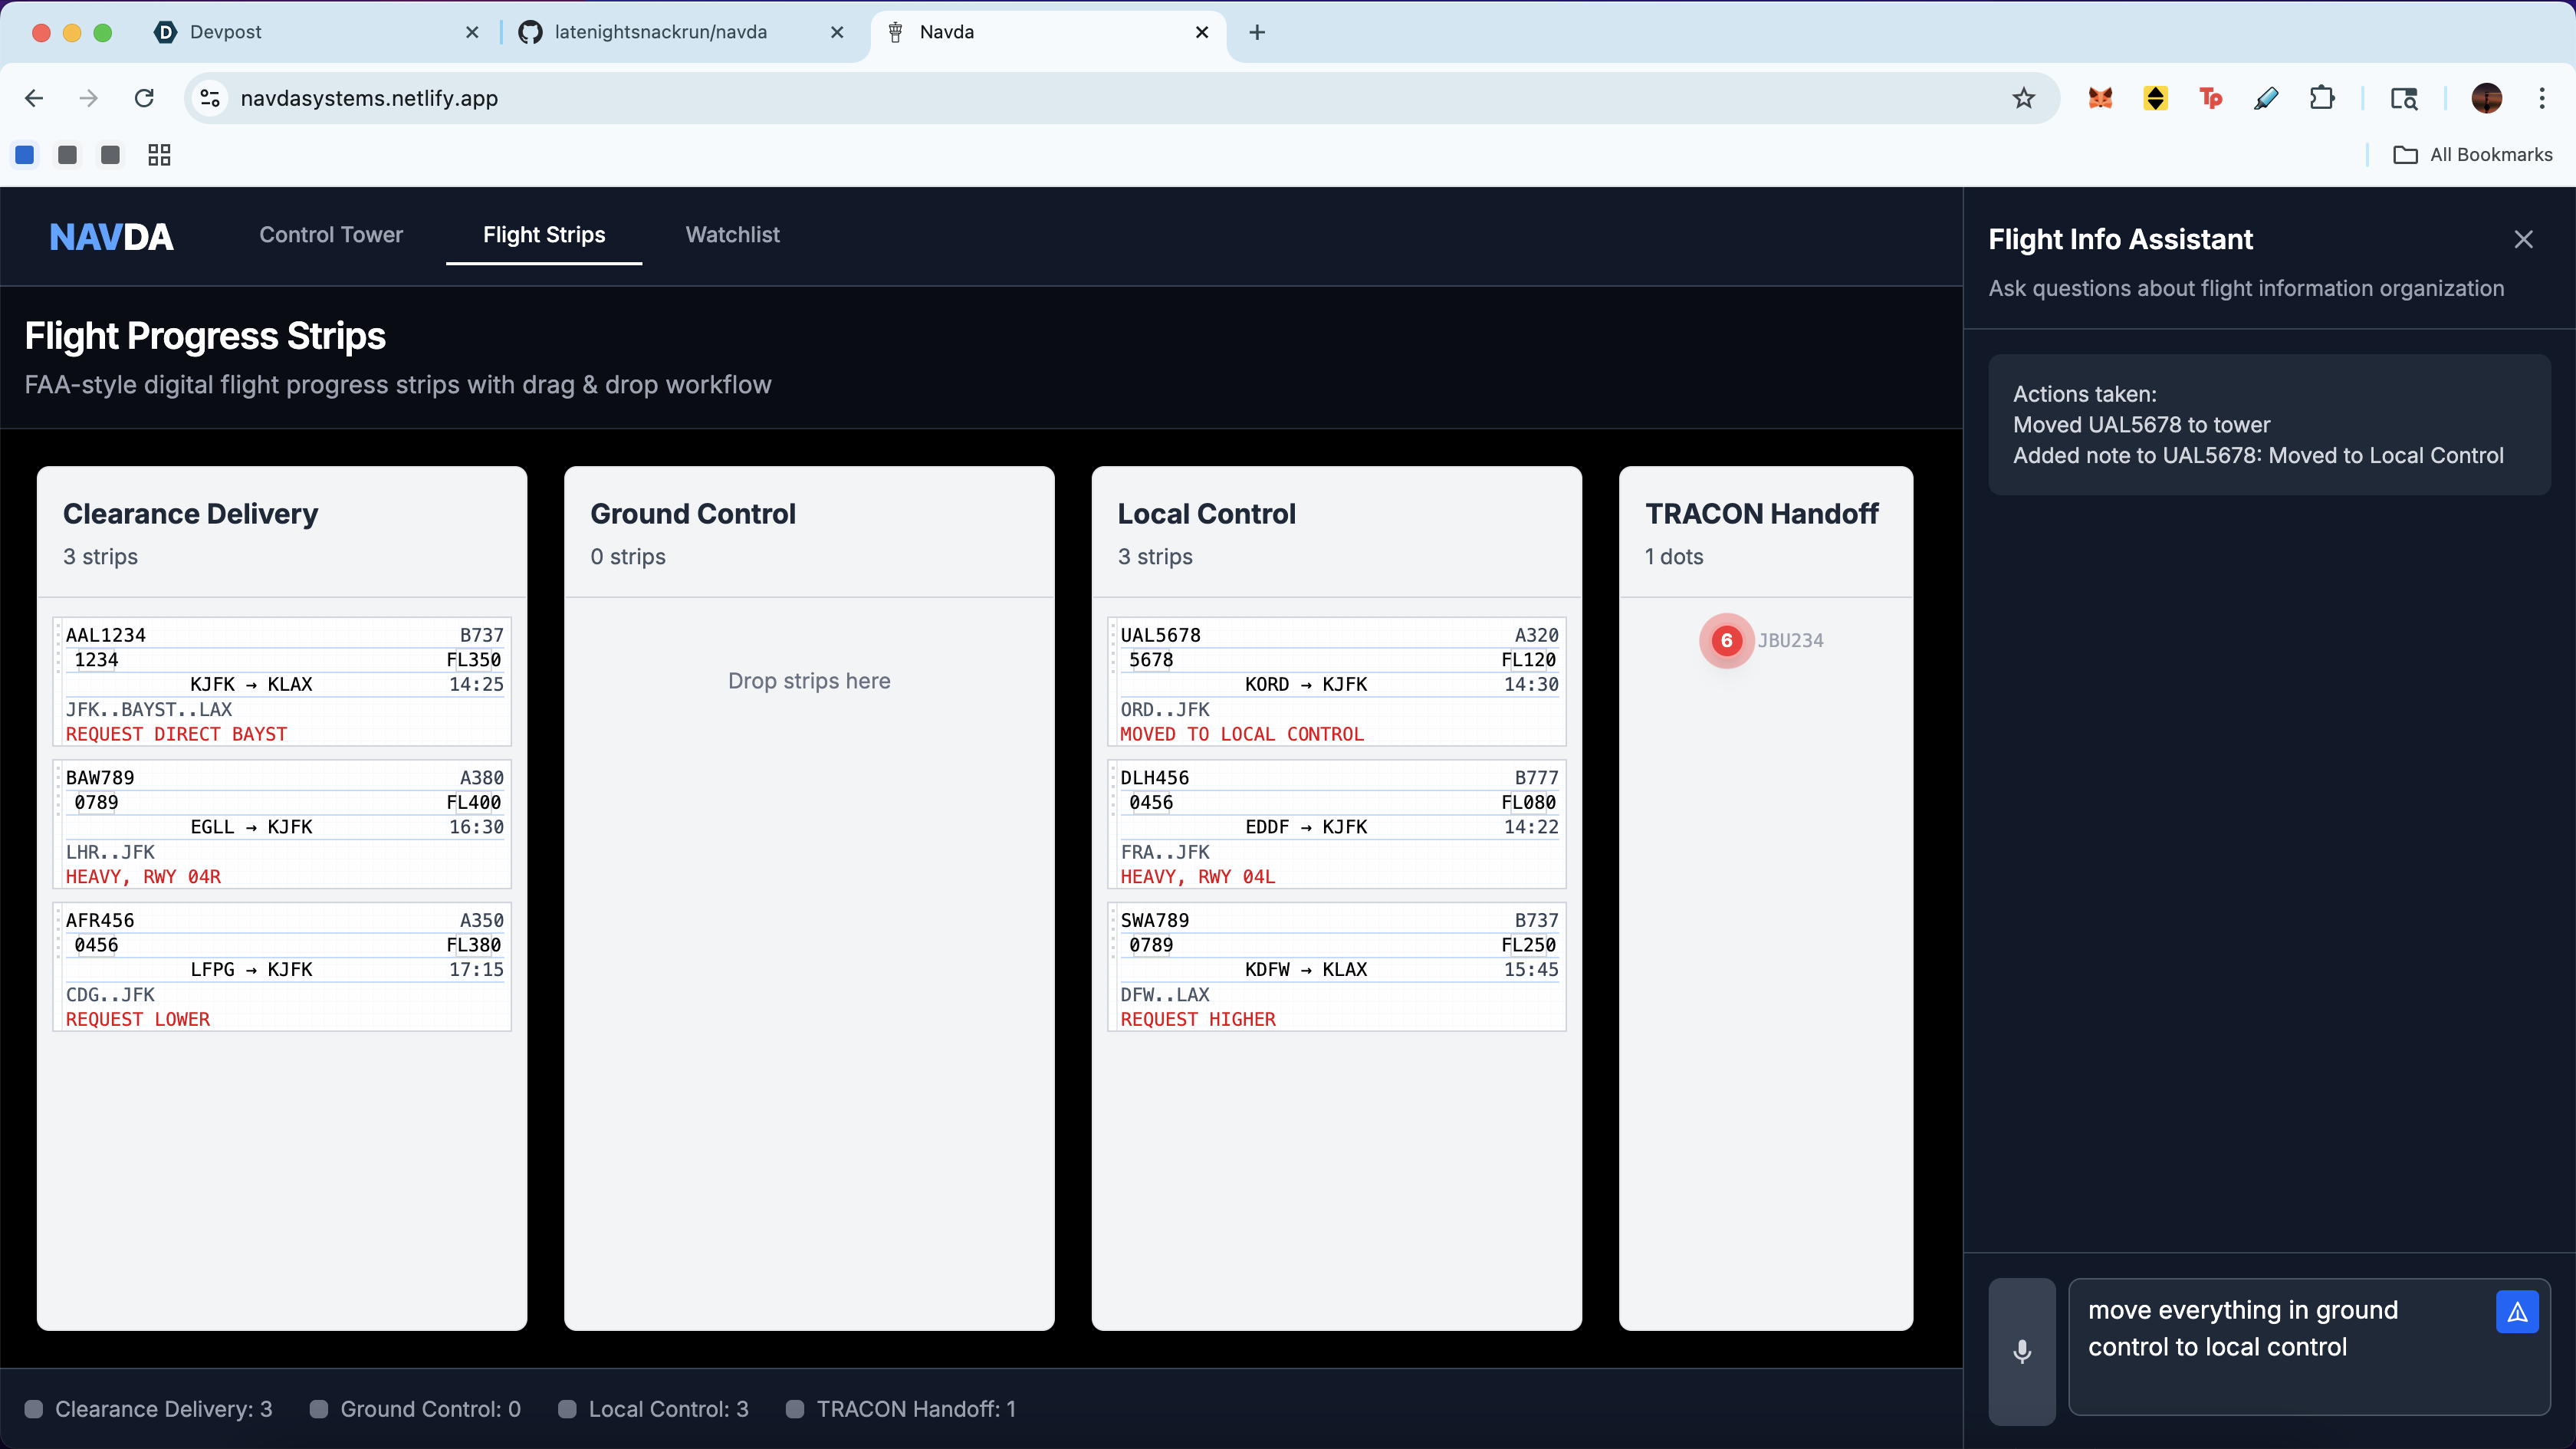Open the apps grid bookmark icon
This screenshot has height=1449, width=2576.
pyautogui.click(x=159, y=155)
